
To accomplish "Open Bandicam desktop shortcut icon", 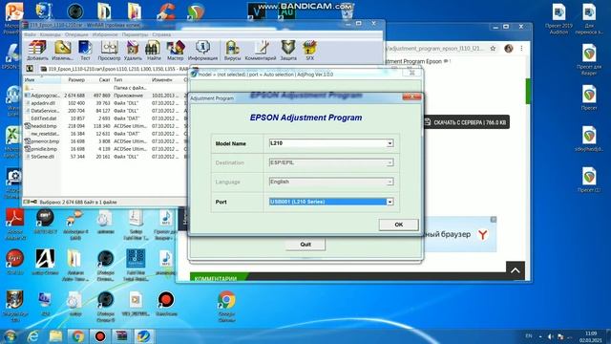I will 166,304.
